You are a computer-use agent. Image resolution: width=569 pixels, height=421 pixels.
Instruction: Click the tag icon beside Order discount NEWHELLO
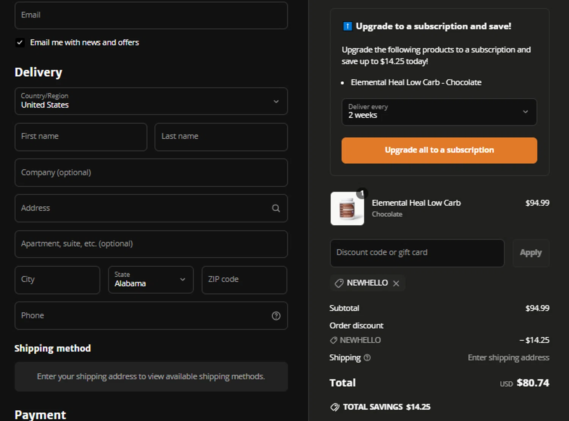coord(333,340)
